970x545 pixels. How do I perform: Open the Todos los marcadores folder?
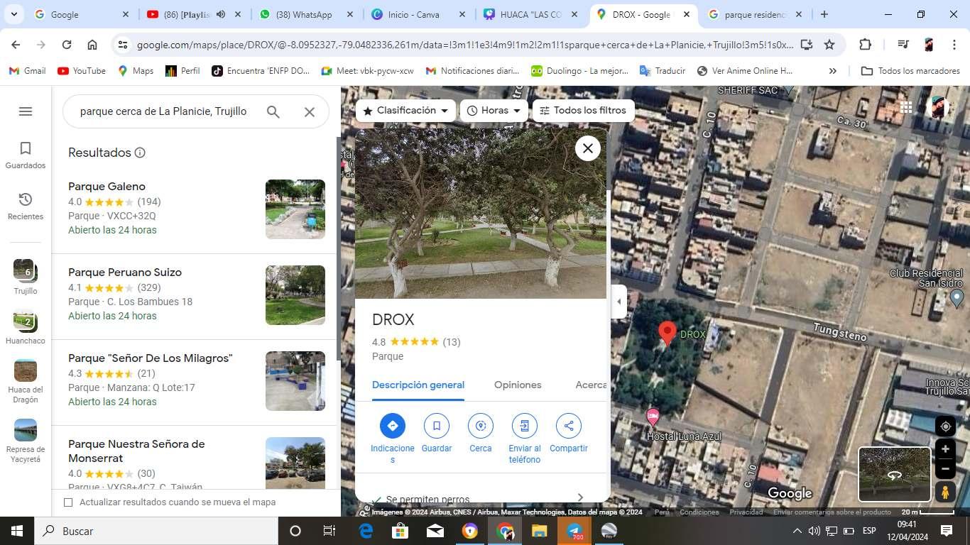pos(910,71)
